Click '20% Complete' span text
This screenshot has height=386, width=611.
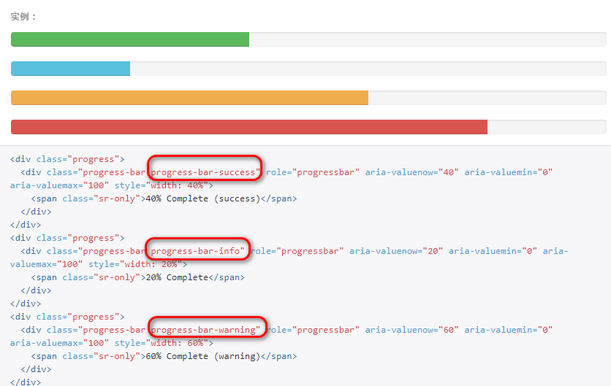pyautogui.click(x=177, y=277)
